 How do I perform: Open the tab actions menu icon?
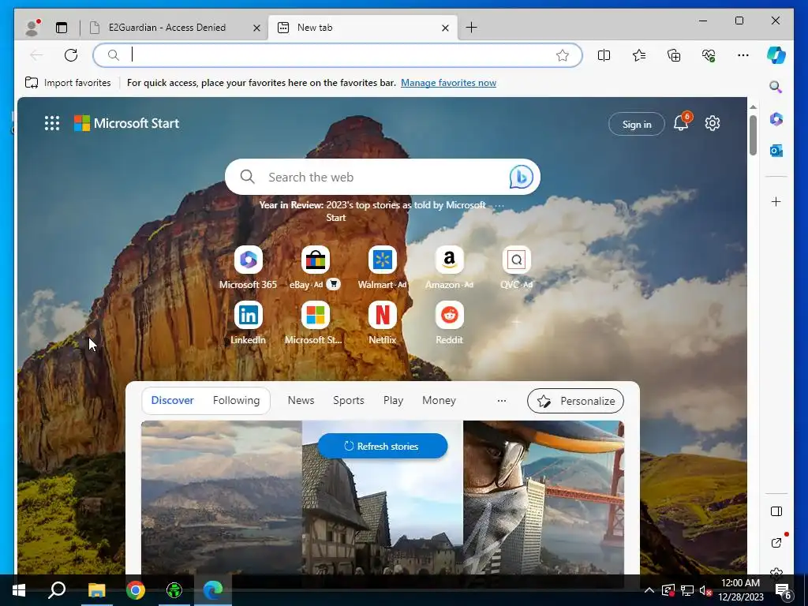(x=62, y=28)
